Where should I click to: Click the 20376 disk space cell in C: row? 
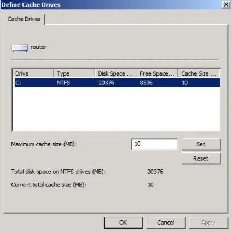coord(106,83)
